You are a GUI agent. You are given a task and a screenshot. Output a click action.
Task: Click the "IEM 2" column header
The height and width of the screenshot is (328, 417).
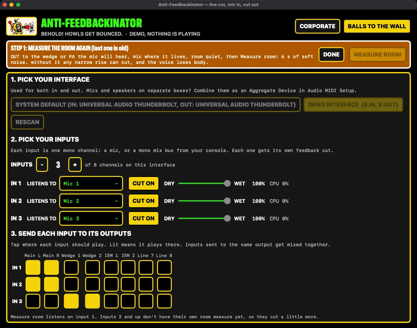pos(128,256)
